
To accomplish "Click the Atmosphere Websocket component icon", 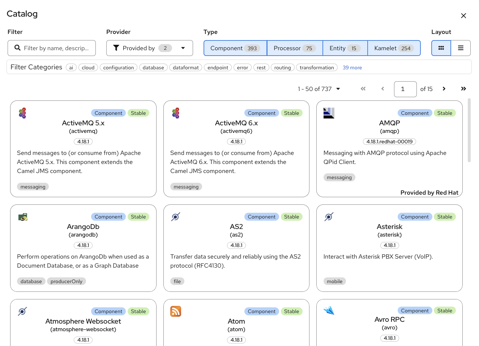I will coord(22,311).
